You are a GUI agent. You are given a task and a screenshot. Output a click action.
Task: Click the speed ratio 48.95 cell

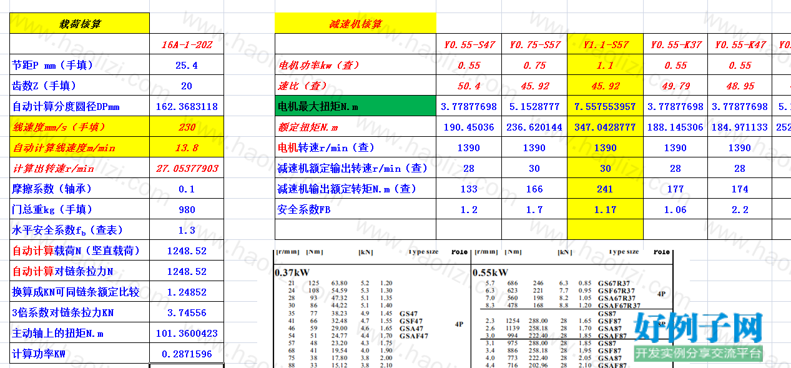tap(740, 86)
